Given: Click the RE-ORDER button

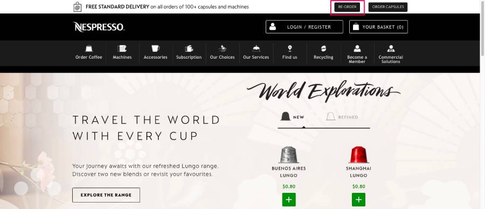Looking at the screenshot, I should pyautogui.click(x=348, y=7).
